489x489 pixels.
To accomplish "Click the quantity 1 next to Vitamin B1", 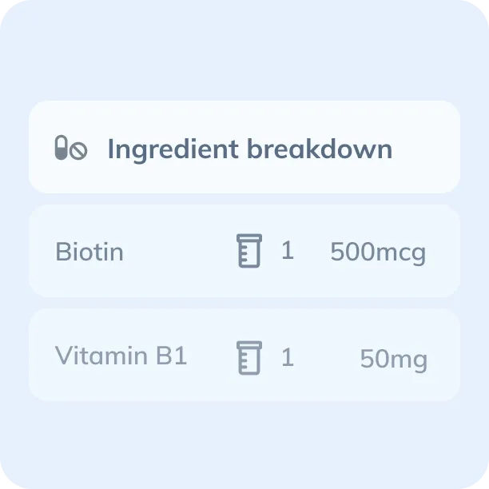I will (x=288, y=356).
